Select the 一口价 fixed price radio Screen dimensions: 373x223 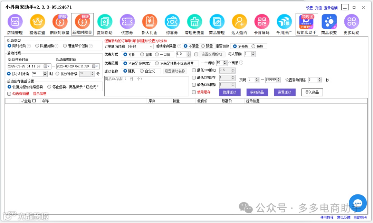pos(157,54)
